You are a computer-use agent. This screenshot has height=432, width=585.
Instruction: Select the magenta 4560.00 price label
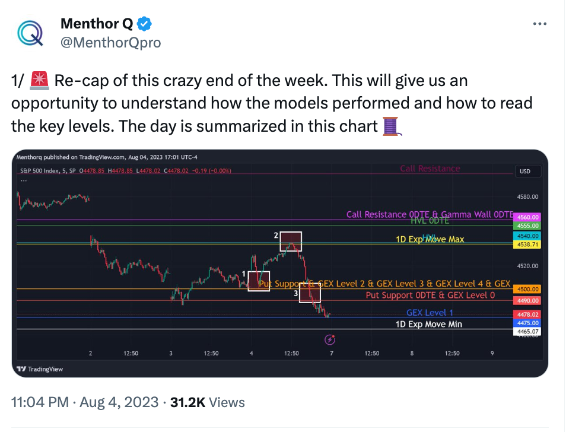click(x=527, y=217)
